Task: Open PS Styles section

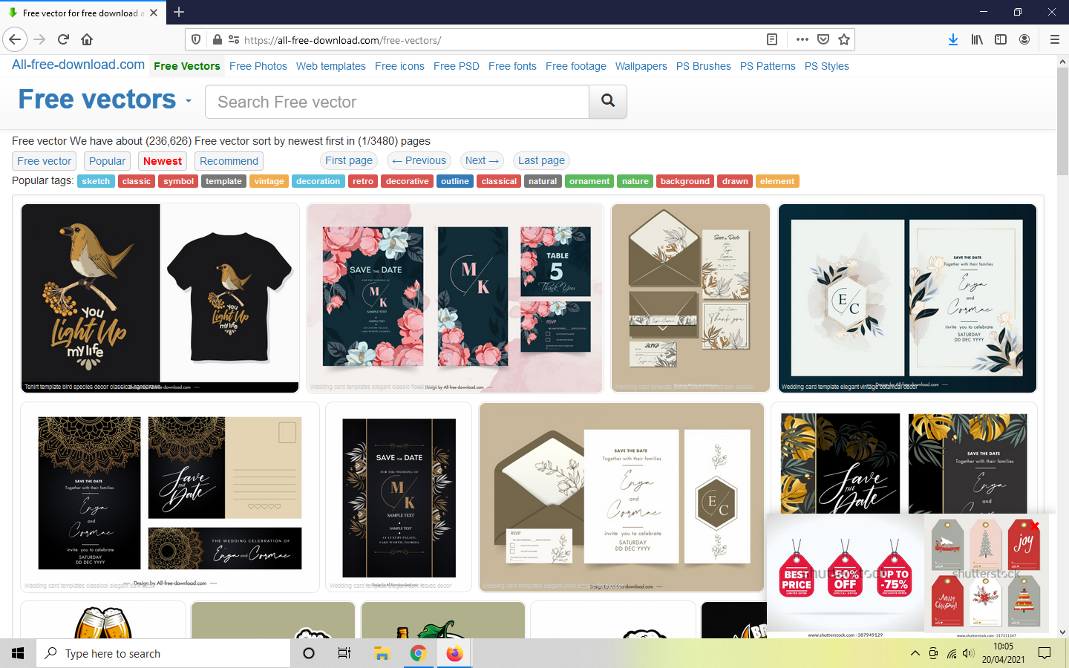Action: 827,66
